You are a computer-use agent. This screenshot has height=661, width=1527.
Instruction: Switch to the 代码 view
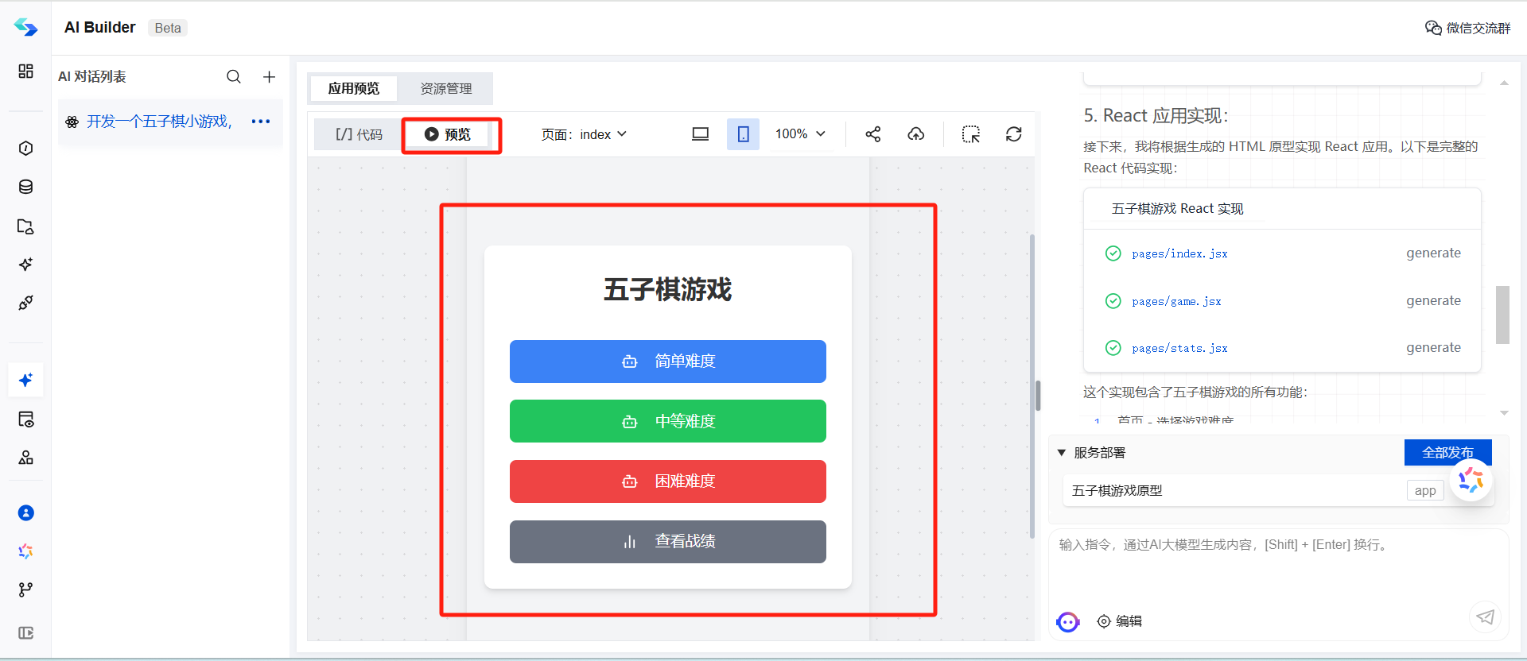[x=359, y=134]
